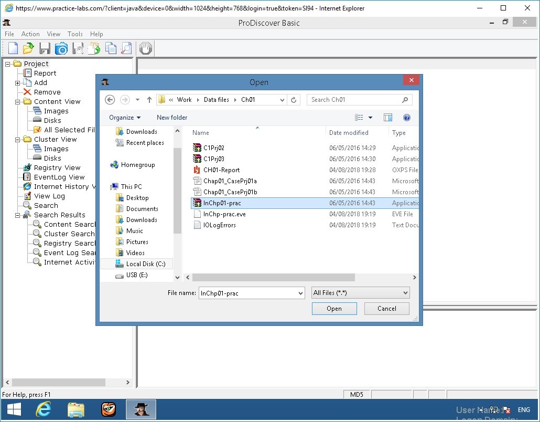Expand the Add tree node
Image resolution: width=540 pixels, height=422 pixels.
coord(18,83)
